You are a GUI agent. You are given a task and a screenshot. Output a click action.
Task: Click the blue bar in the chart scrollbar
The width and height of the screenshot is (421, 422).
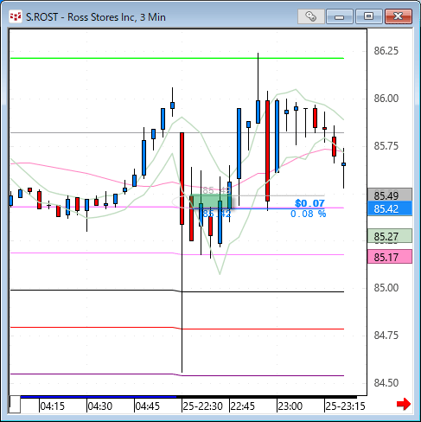pyautogui.click(x=99, y=397)
